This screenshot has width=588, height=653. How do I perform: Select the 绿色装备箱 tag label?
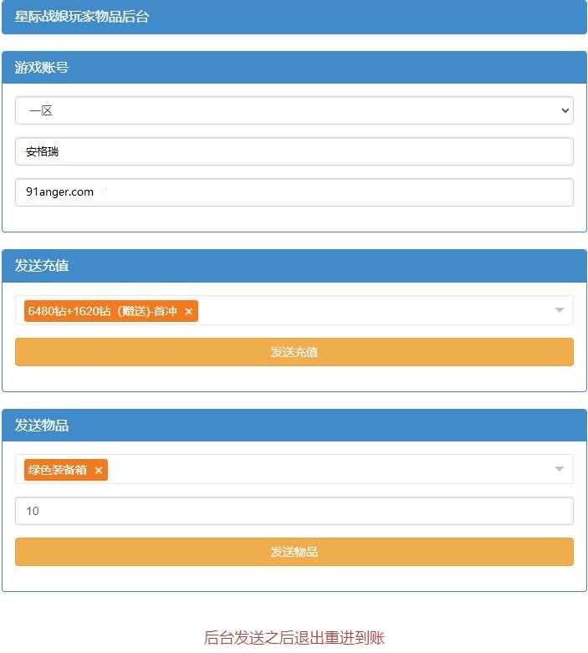pyautogui.click(x=58, y=470)
